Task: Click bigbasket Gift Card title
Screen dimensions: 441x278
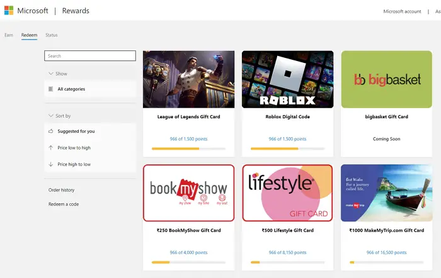Action: 387,117
